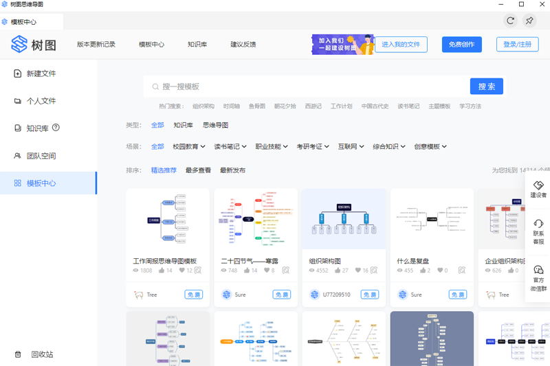Viewport: 550px width, 366px height.
Task: Open the 组织架构图 template thumbnail
Action: [x=344, y=220]
